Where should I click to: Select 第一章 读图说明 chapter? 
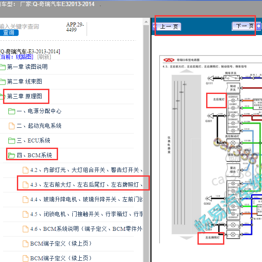pos(27,67)
